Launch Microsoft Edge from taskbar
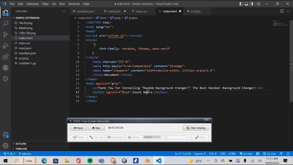 [x=44, y=161]
